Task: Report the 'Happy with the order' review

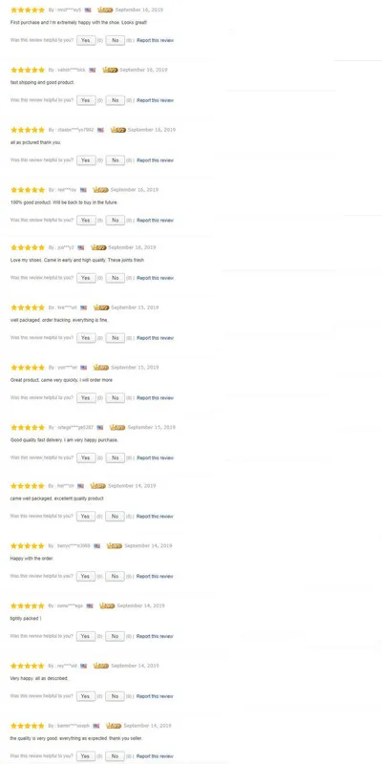Action: (155, 577)
